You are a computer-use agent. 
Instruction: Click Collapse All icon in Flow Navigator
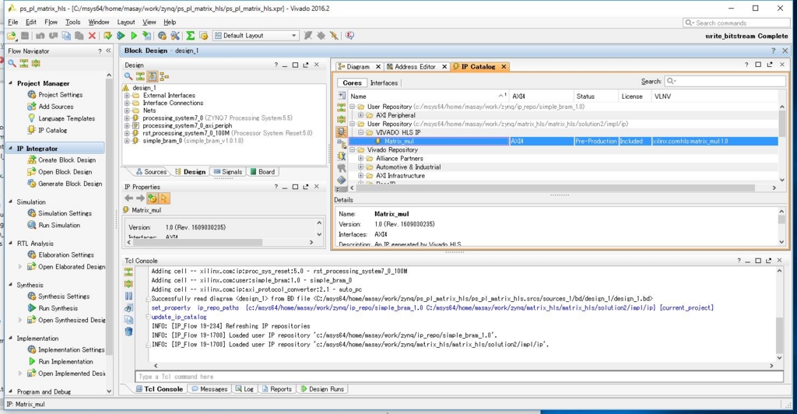24,63
